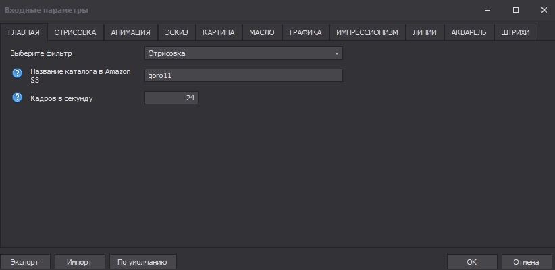Focus the frames per second field
The width and height of the screenshot is (555, 270).
(x=171, y=98)
